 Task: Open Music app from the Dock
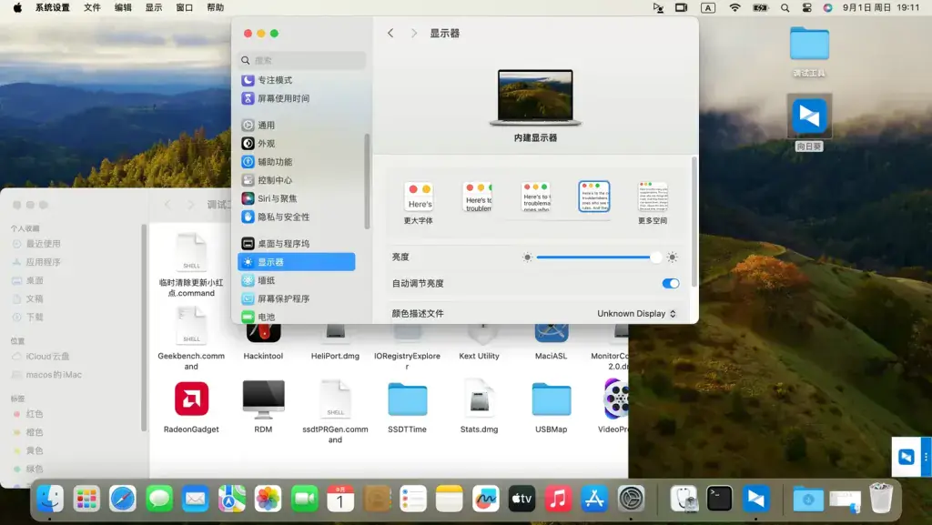pos(558,499)
